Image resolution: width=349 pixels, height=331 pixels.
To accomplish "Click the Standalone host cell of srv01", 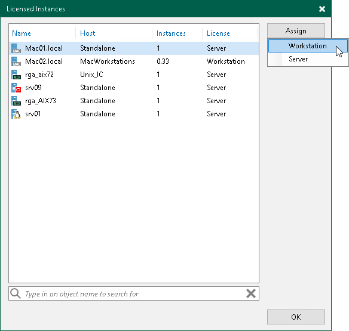I will point(97,114).
